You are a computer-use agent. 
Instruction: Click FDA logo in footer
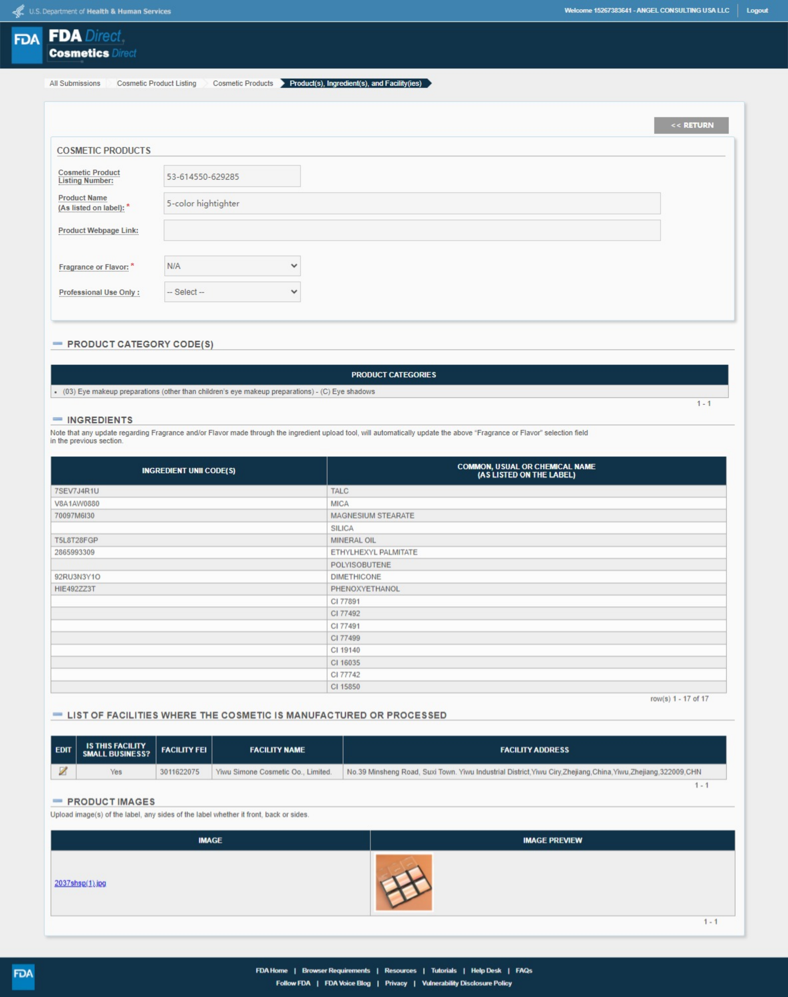[x=23, y=976]
